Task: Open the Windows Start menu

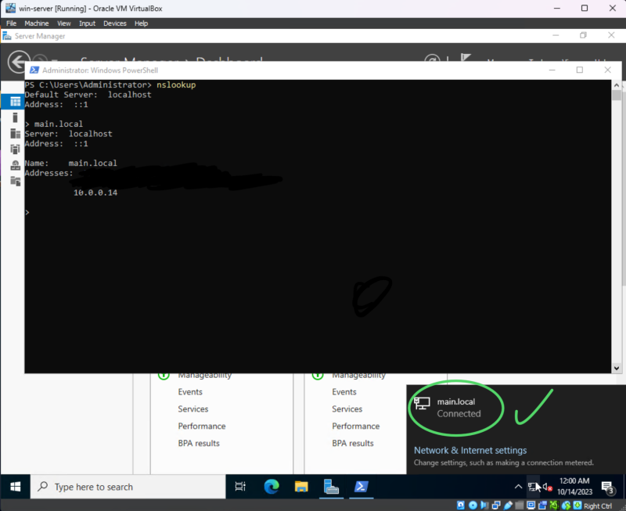Action: 15,487
